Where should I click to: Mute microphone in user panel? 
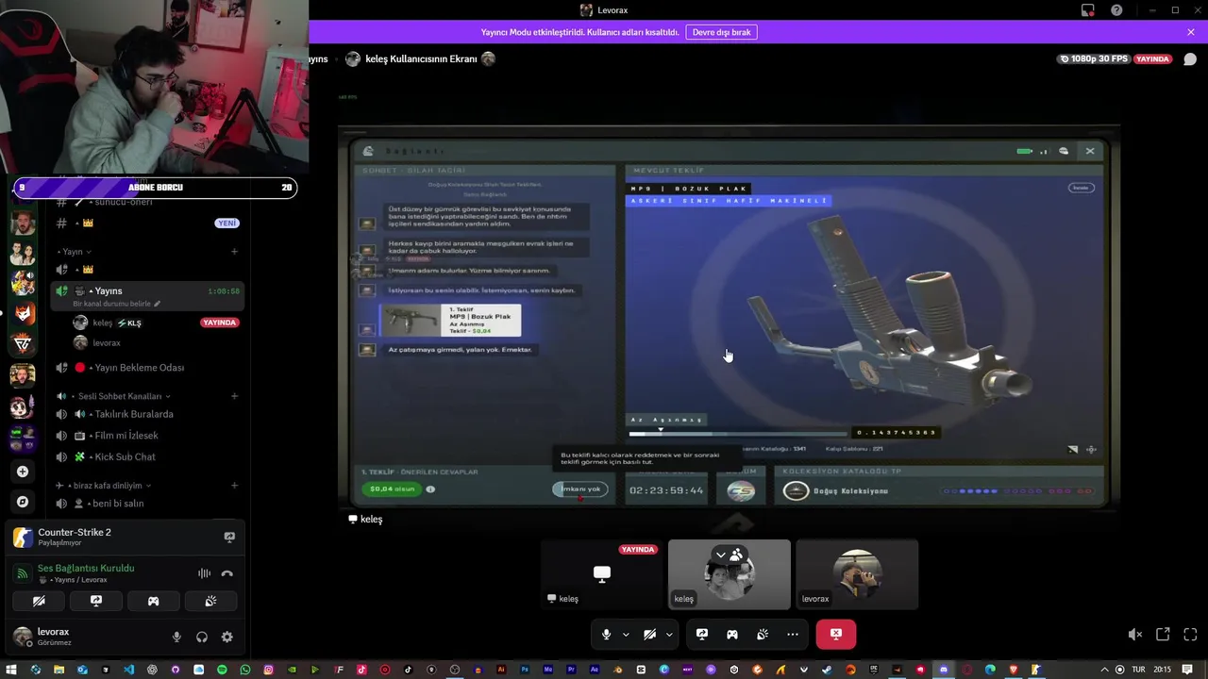point(176,638)
